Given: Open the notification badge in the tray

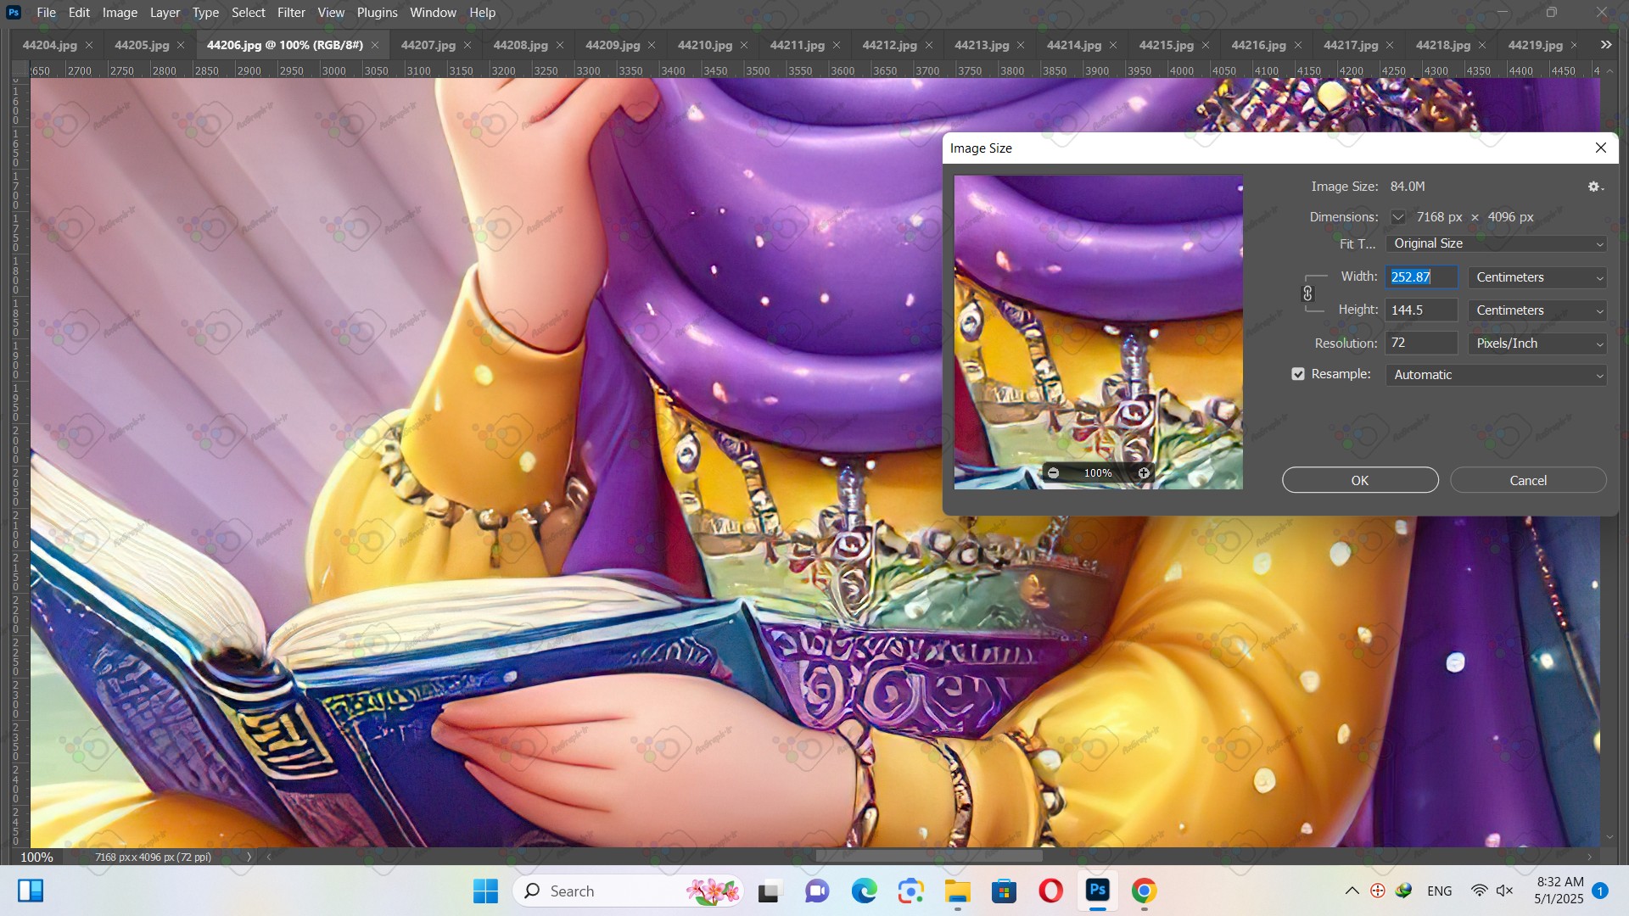Looking at the screenshot, I should (x=1599, y=891).
